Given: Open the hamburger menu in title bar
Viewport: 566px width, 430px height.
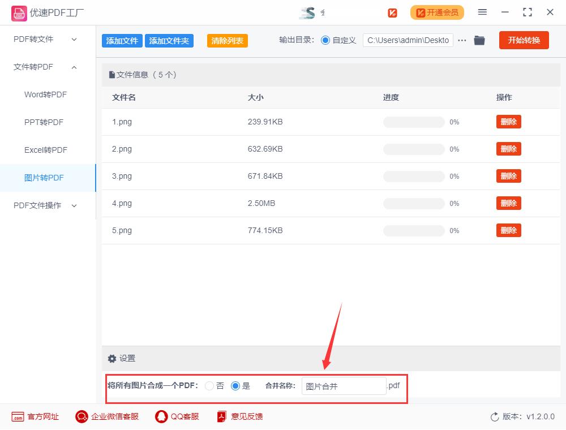Looking at the screenshot, I should pos(482,12).
